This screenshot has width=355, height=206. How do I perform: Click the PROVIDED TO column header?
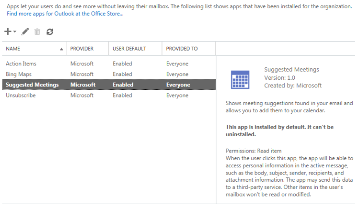(x=182, y=49)
